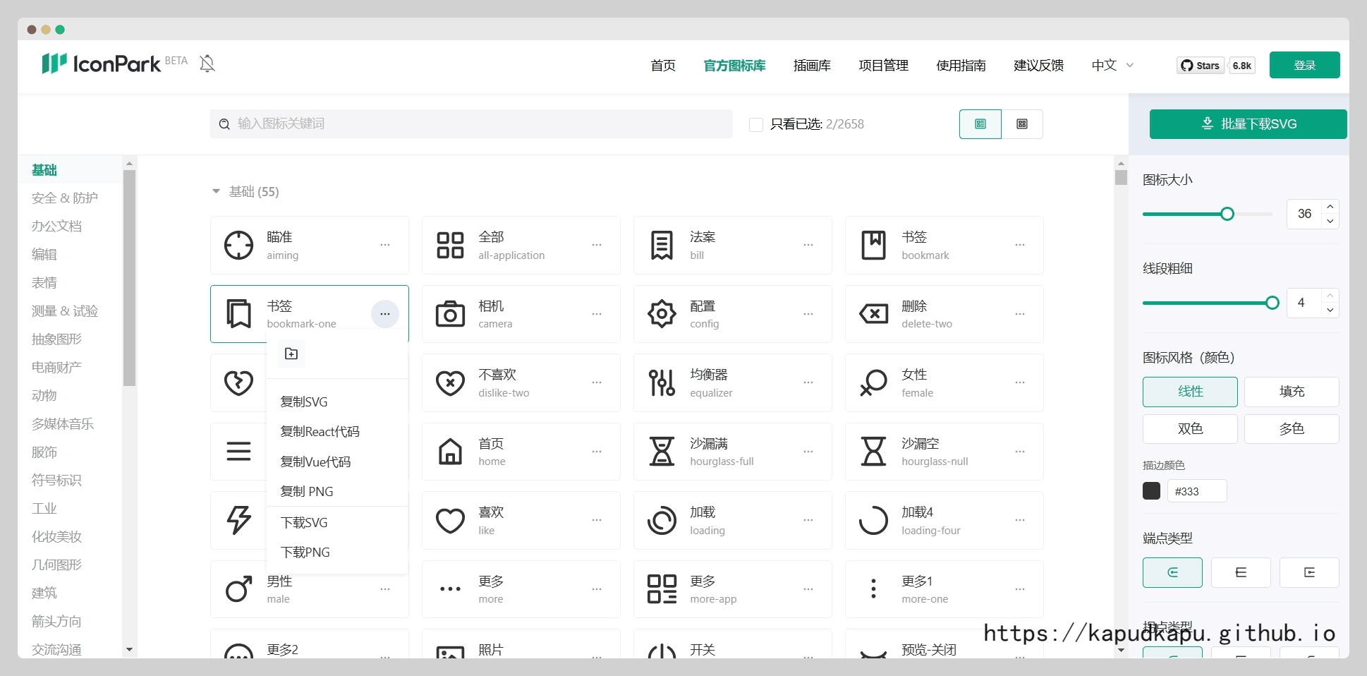Select the 双色 icon style
1367x676 pixels.
1189,429
